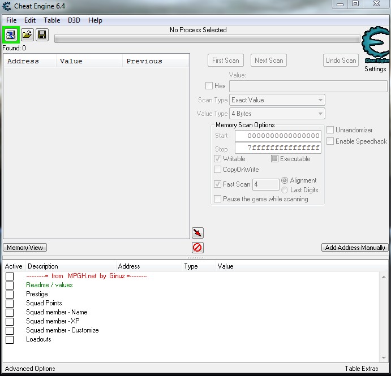This screenshot has width=391, height=376.
Task: Activate the Squad member - Name checkbox
Action: (10, 313)
